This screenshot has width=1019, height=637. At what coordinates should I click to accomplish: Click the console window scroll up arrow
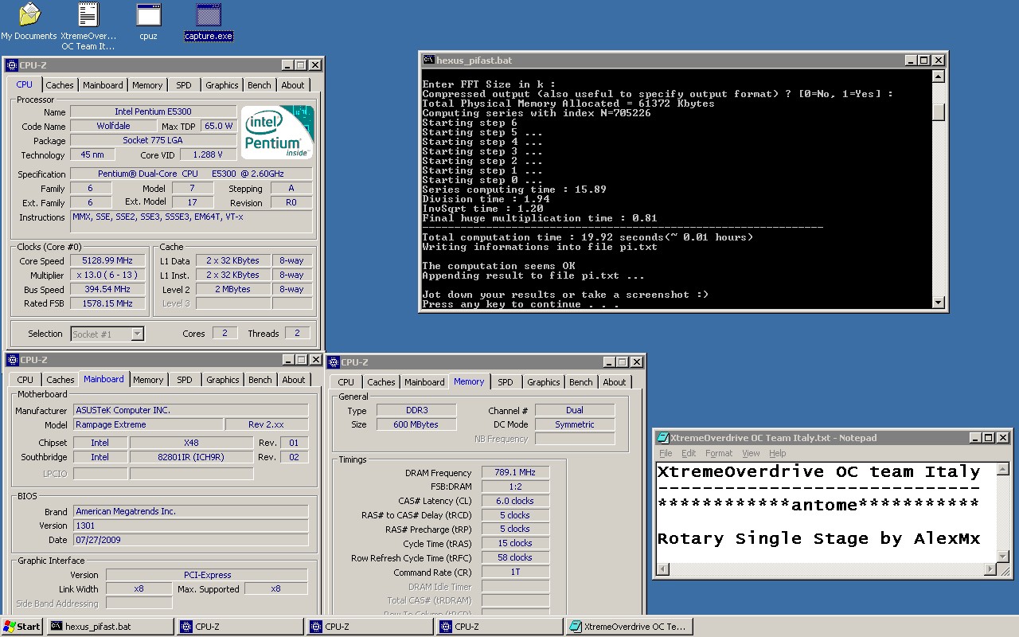click(938, 77)
